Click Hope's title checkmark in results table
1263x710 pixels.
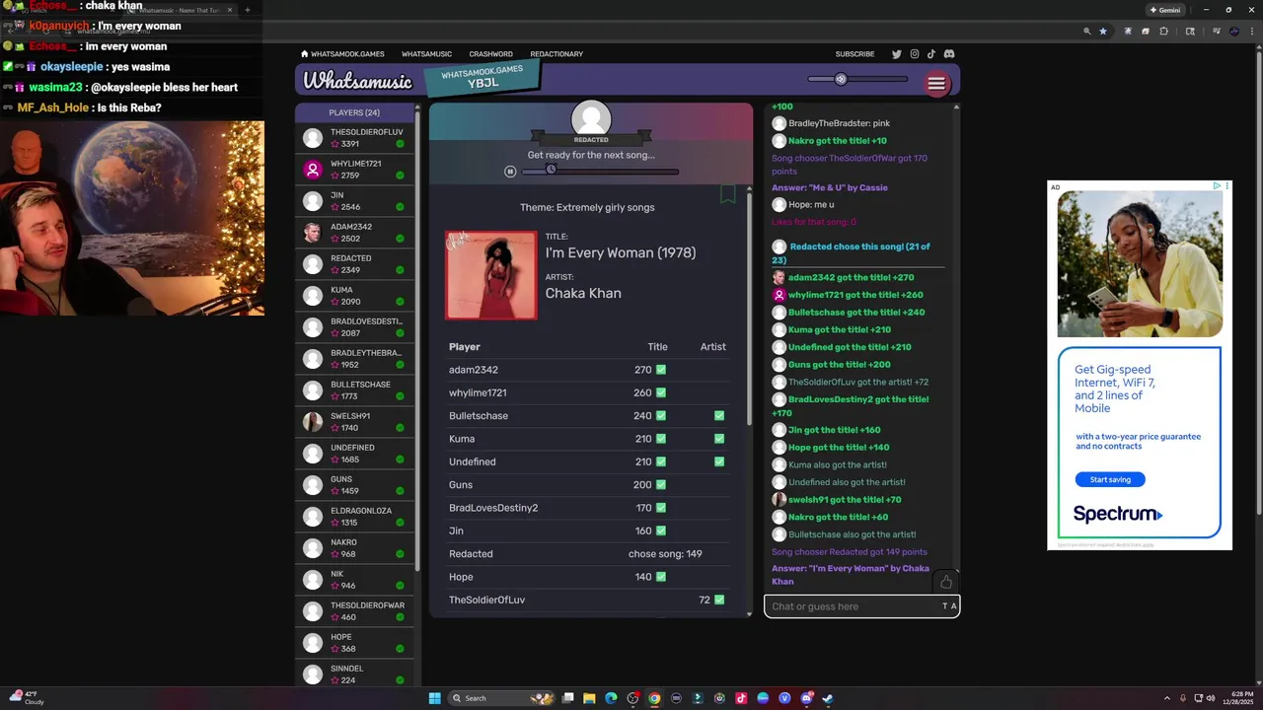(x=661, y=577)
